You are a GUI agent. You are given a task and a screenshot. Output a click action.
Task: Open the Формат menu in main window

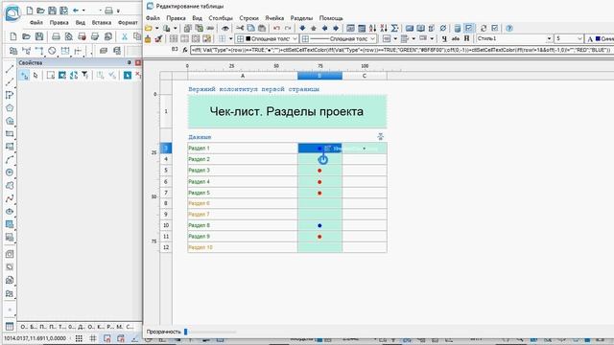click(128, 23)
